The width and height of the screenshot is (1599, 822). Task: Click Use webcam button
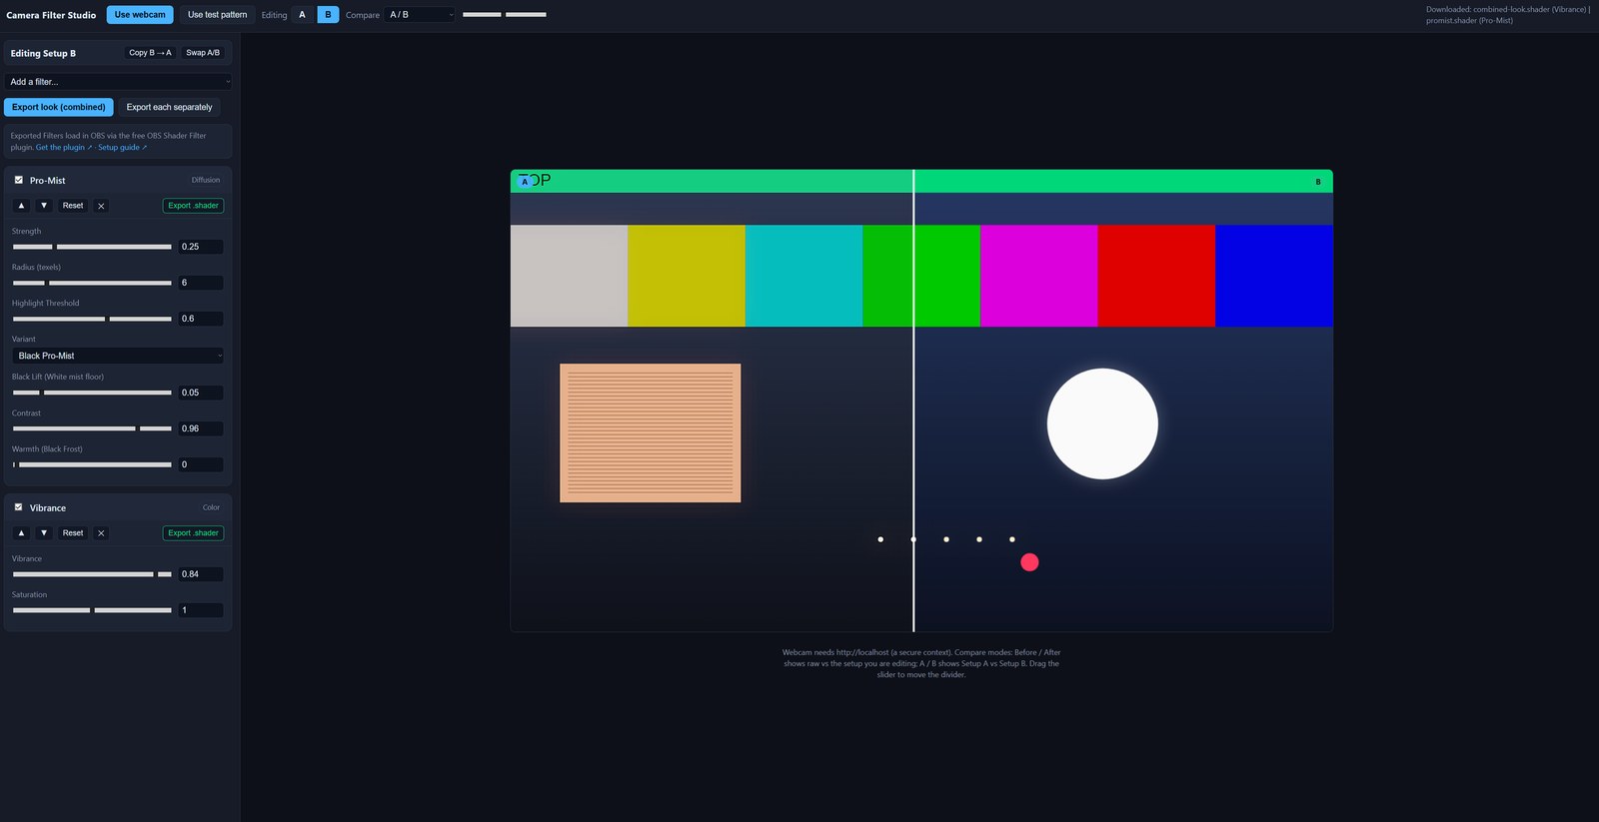point(140,14)
